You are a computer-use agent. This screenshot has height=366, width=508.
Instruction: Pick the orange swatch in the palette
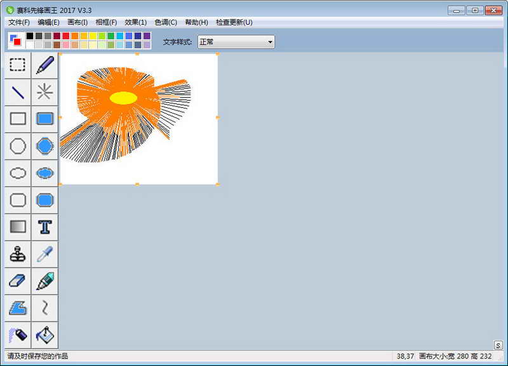click(x=75, y=36)
